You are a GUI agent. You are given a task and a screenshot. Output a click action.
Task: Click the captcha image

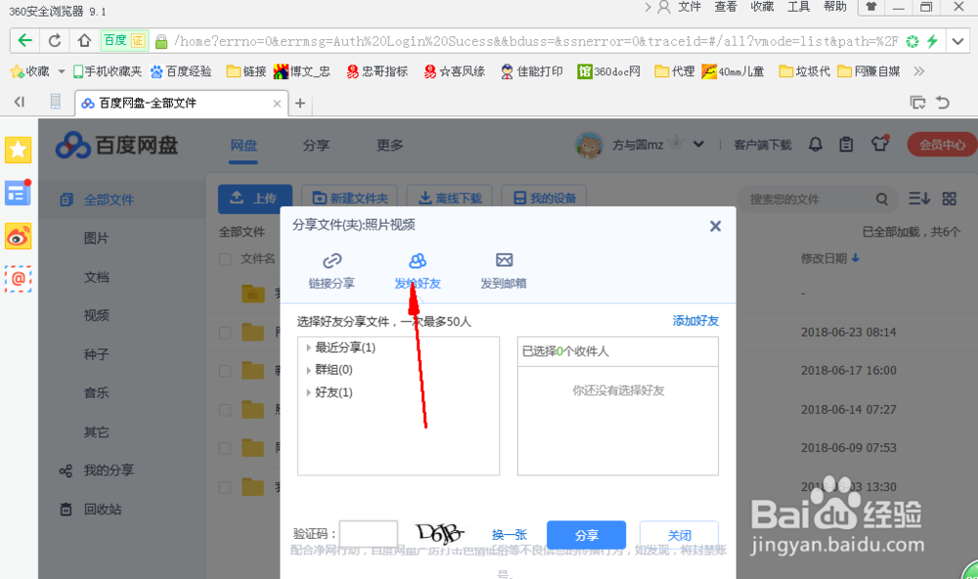click(x=440, y=533)
